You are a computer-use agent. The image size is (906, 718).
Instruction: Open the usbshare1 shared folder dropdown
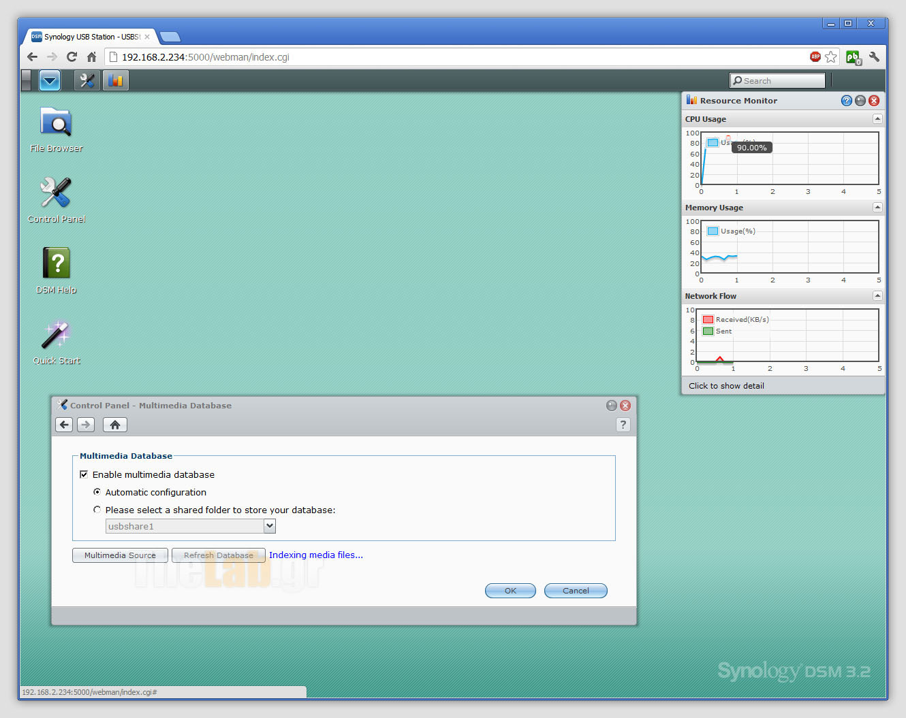tap(269, 526)
